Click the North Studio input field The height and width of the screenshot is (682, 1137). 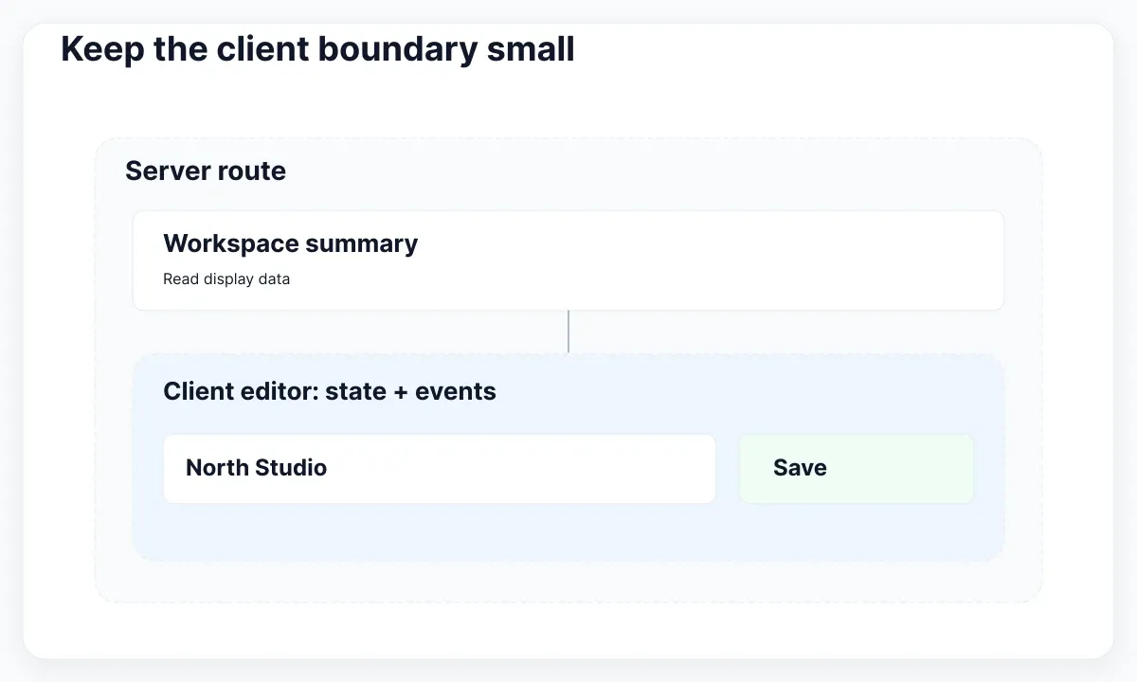(x=440, y=469)
